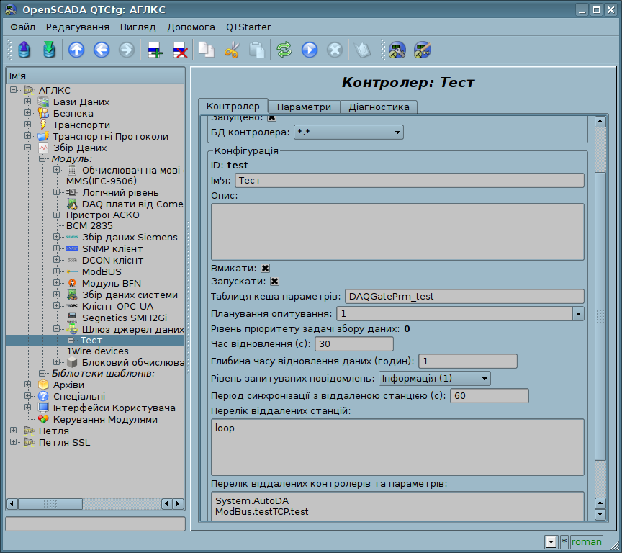Select the ModBUS tree item

pyautogui.click(x=101, y=271)
